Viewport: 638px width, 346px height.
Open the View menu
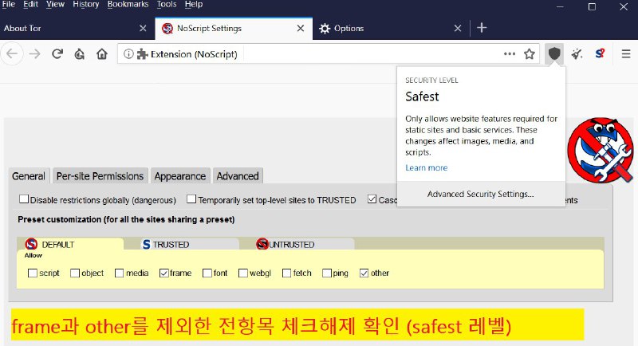click(55, 5)
